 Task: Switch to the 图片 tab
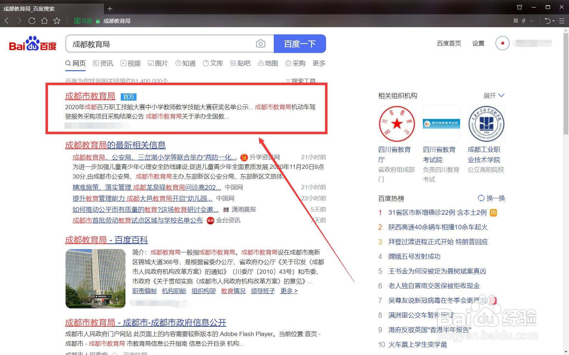[x=158, y=63]
